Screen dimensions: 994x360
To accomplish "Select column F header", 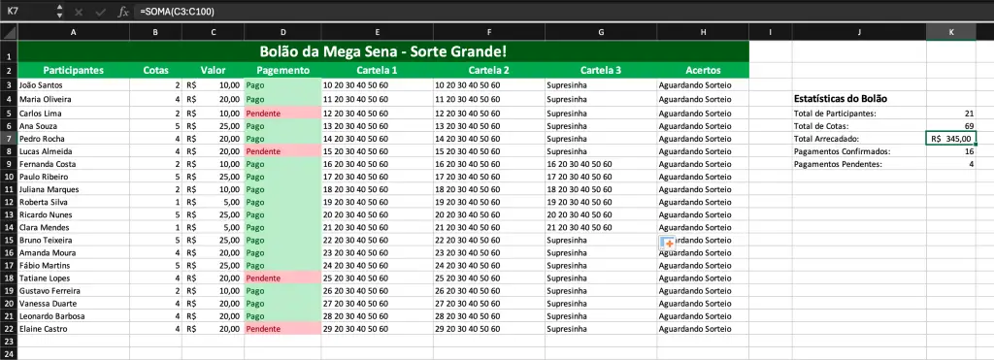I will coord(489,32).
